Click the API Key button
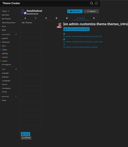The height and width of the screenshot is (147, 128). [x=26, y=138]
